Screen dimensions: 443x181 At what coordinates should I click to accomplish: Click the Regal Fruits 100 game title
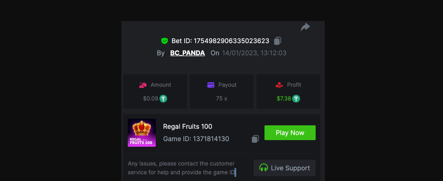pos(188,126)
